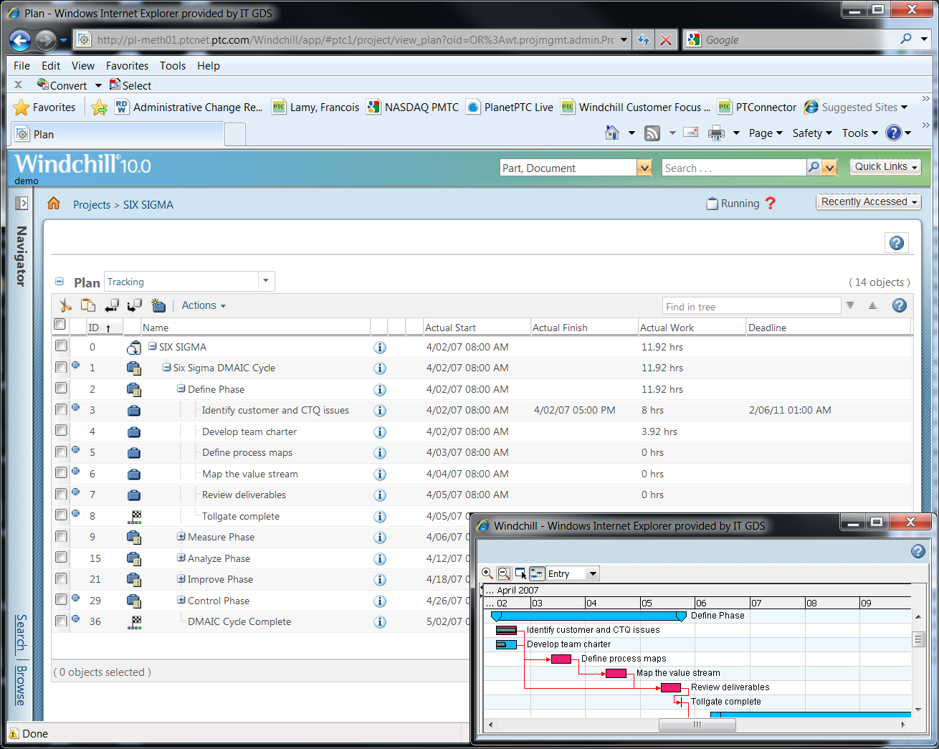939x749 pixels.
Task: Select the checkbox next to SIX SIGMA row
Action: (61, 346)
